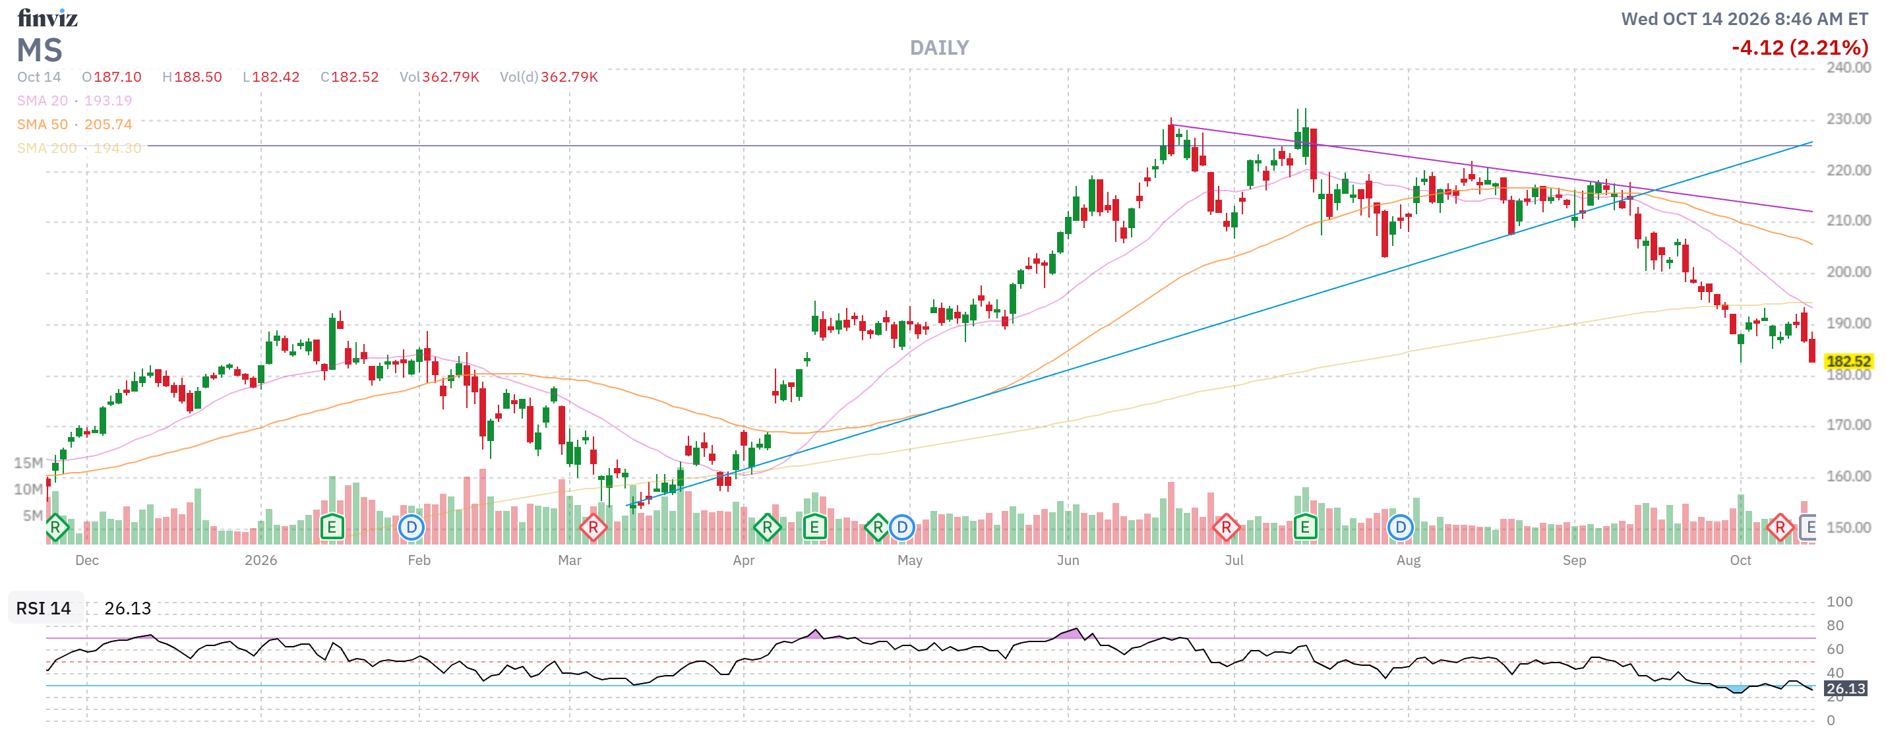Click the RSI 14 indicator button
The image size is (1886, 741).
click(x=44, y=608)
